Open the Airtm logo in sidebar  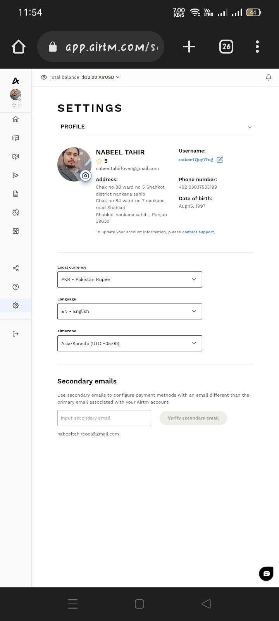(15, 81)
